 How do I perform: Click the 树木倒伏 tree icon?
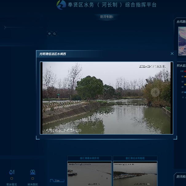tap(33, 172)
